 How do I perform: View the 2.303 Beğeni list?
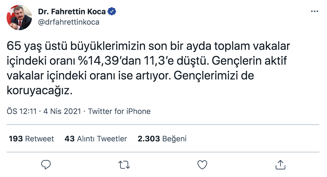pyautogui.click(x=162, y=139)
